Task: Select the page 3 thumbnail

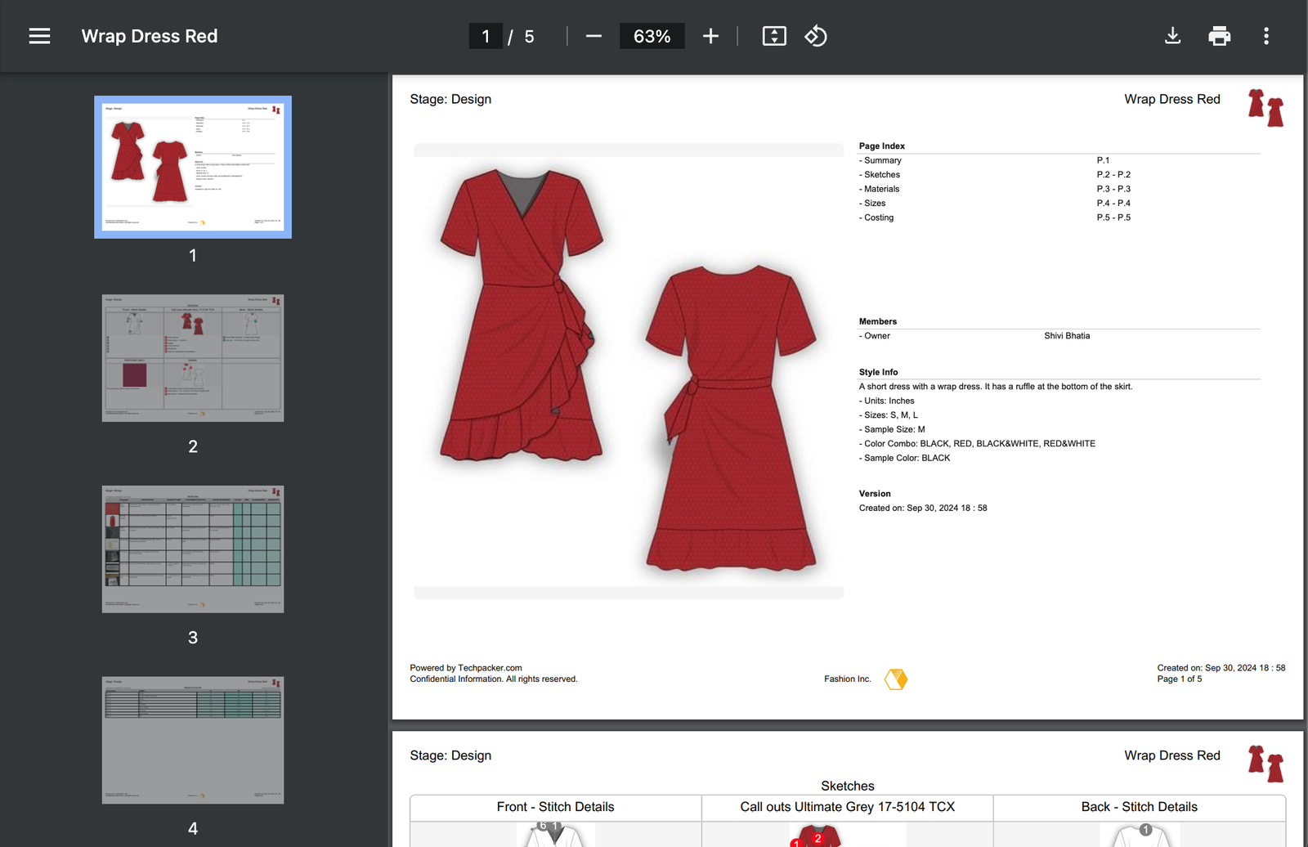Action: [192, 549]
